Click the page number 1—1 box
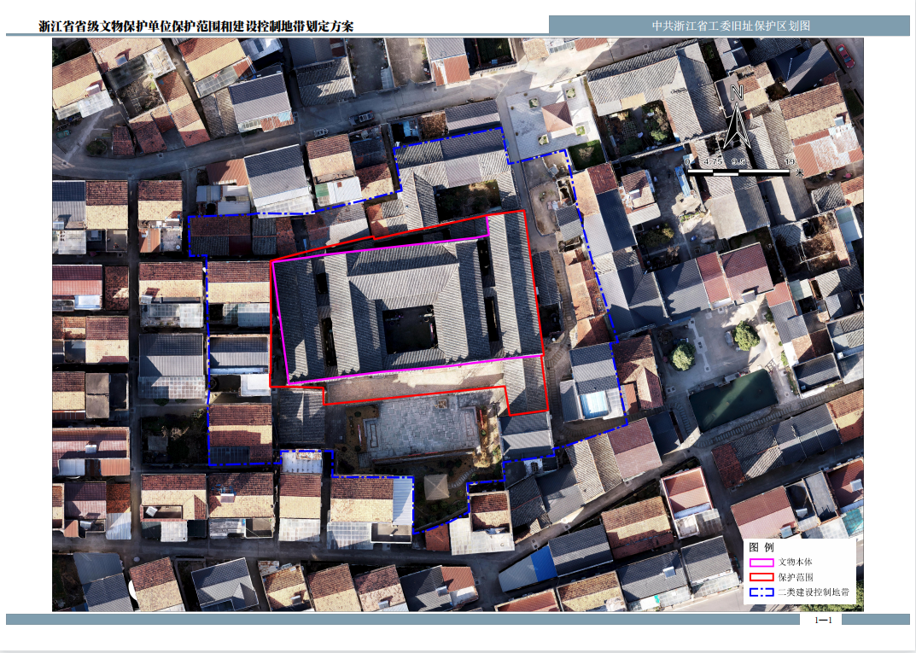 click(823, 620)
